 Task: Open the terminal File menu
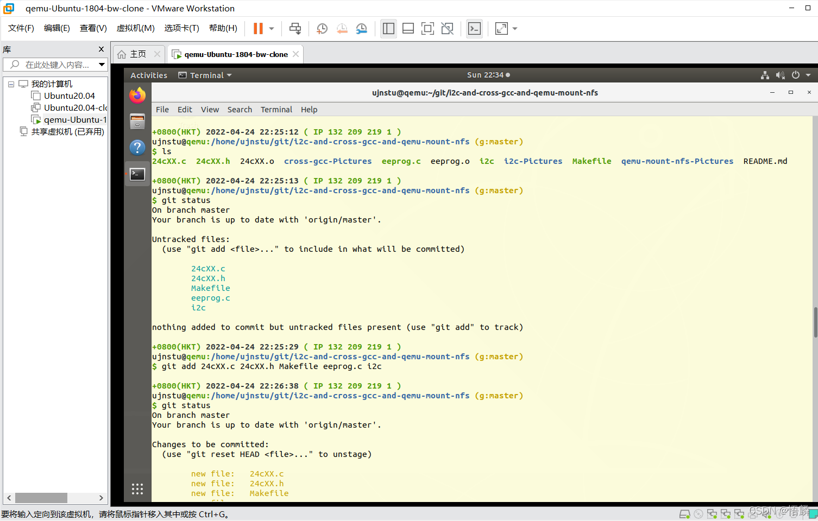(162, 110)
